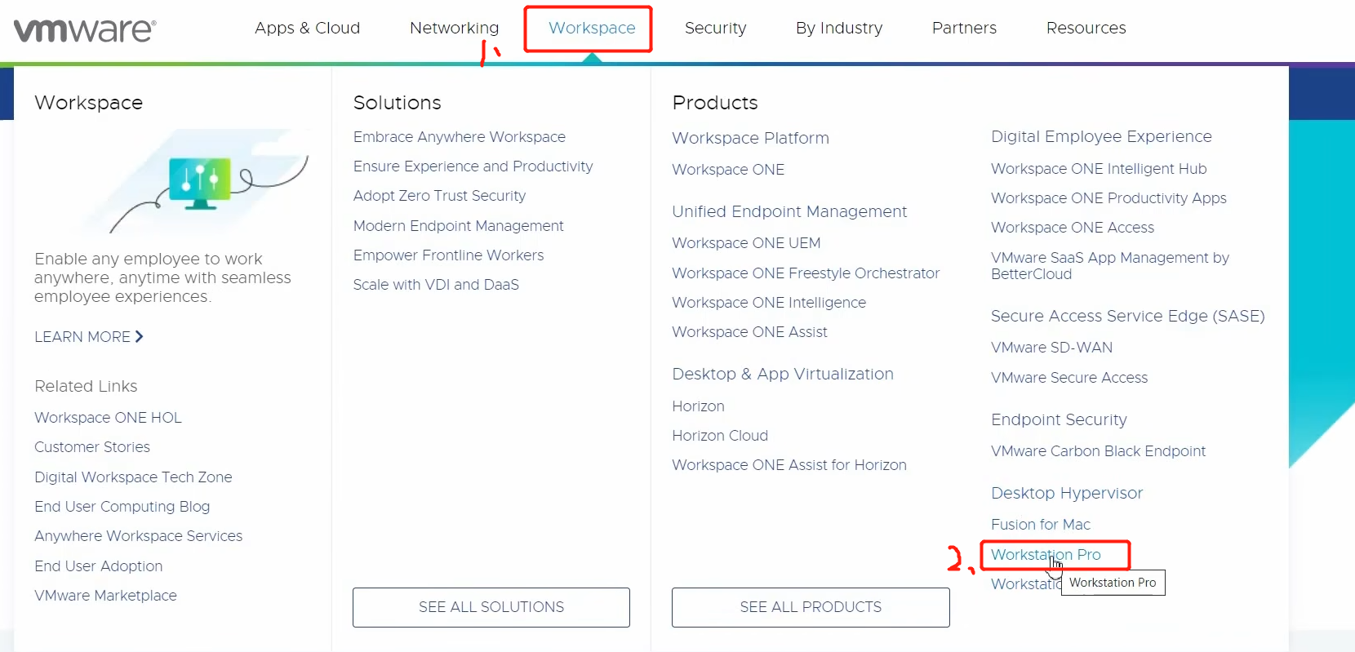Open Secure Access Service Edge (SASE)
Image resolution: width=1355 pixels, height=652 pixels.
[1127, 316]
